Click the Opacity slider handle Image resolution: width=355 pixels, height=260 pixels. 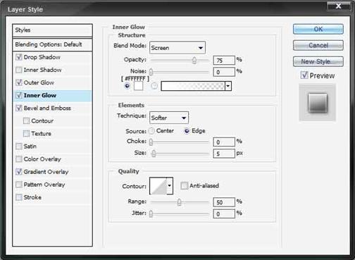pos(194,61)
